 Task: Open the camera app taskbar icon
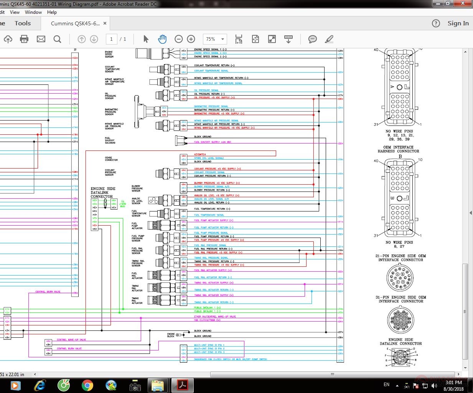pos(135,385)
